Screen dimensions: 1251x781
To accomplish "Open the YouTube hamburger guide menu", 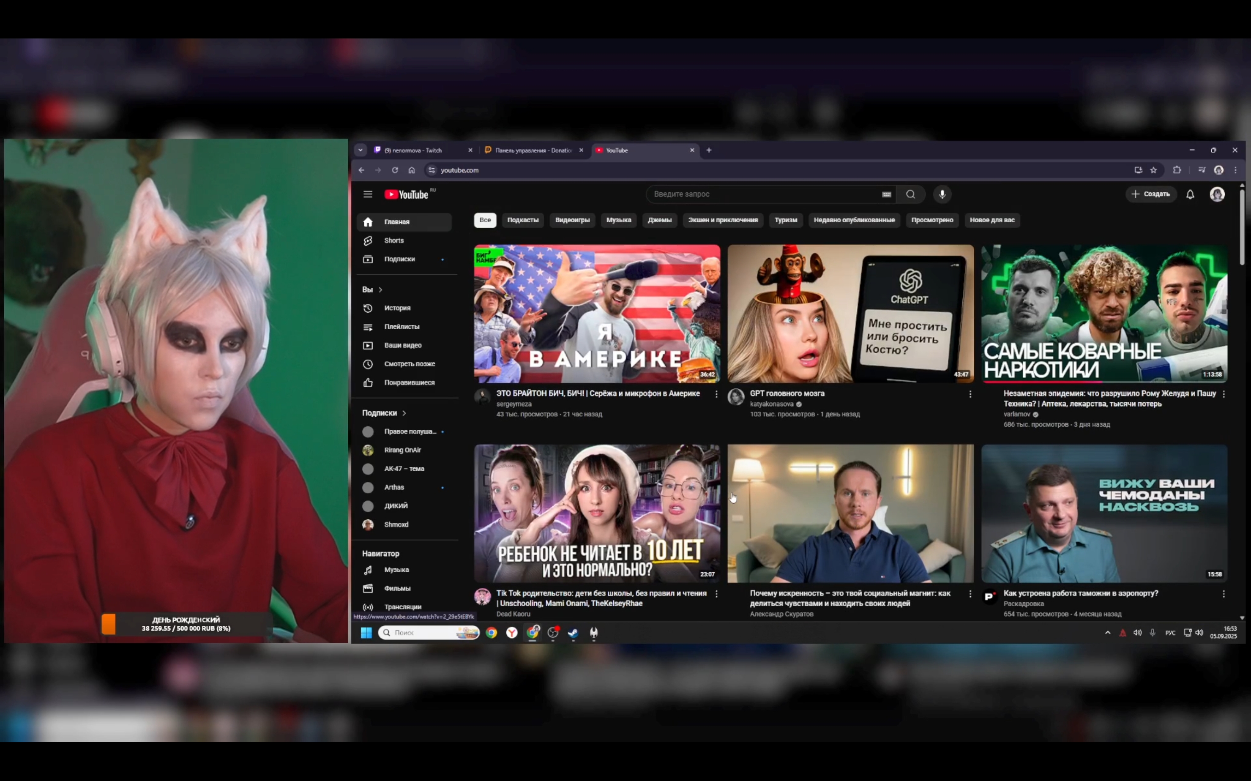I will click(367, 194).
